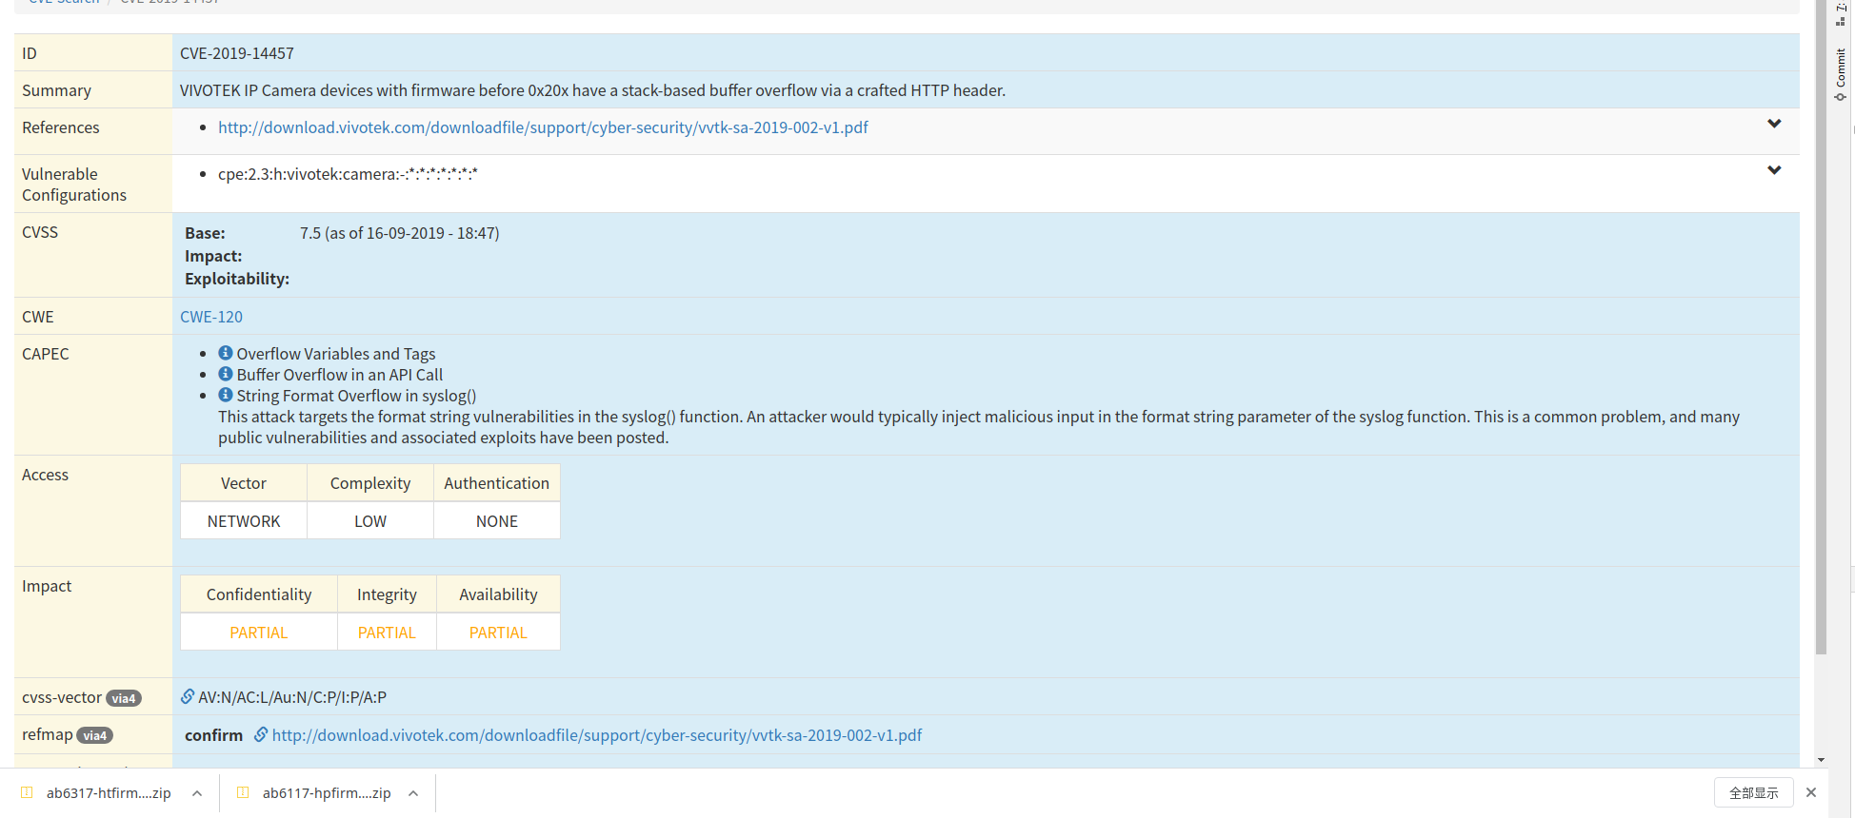Screen dimensions: 1855x818
Task: Click the Complexity column header
Action: point(370,483)
